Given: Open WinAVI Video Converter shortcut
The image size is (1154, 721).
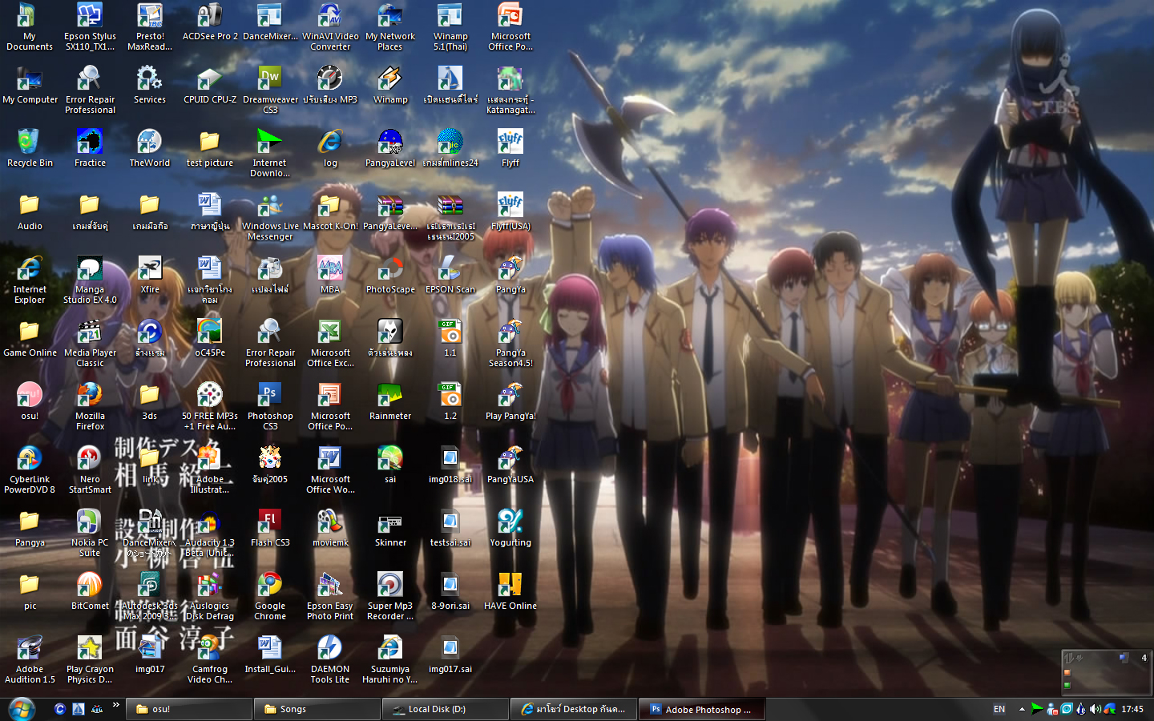Looking at the screenshot, I should tap(330, 26).
